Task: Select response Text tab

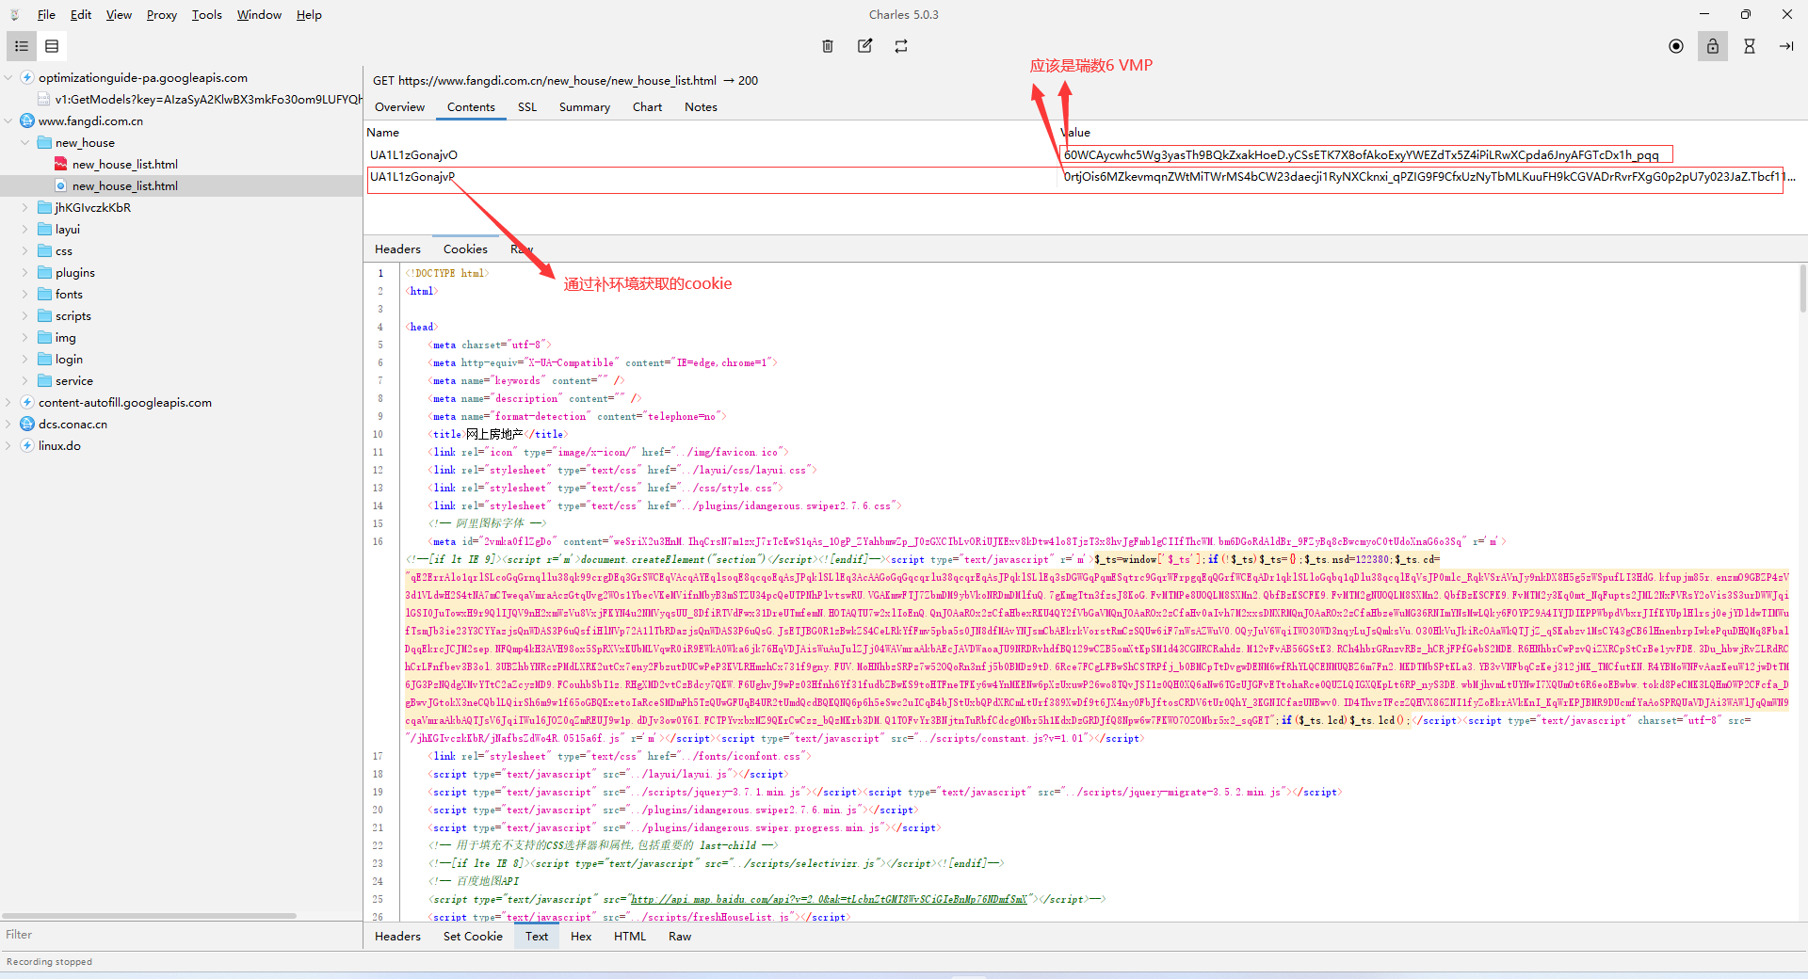Action: (537, 937)
